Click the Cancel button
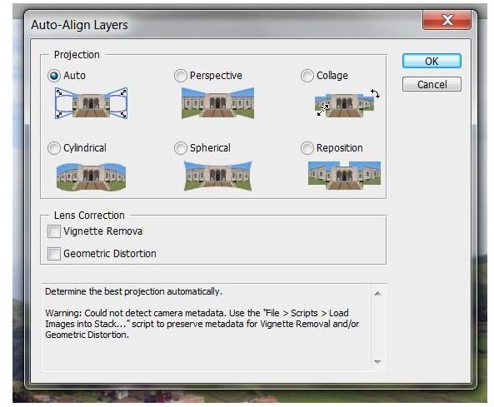 click(x=432, y=84)
